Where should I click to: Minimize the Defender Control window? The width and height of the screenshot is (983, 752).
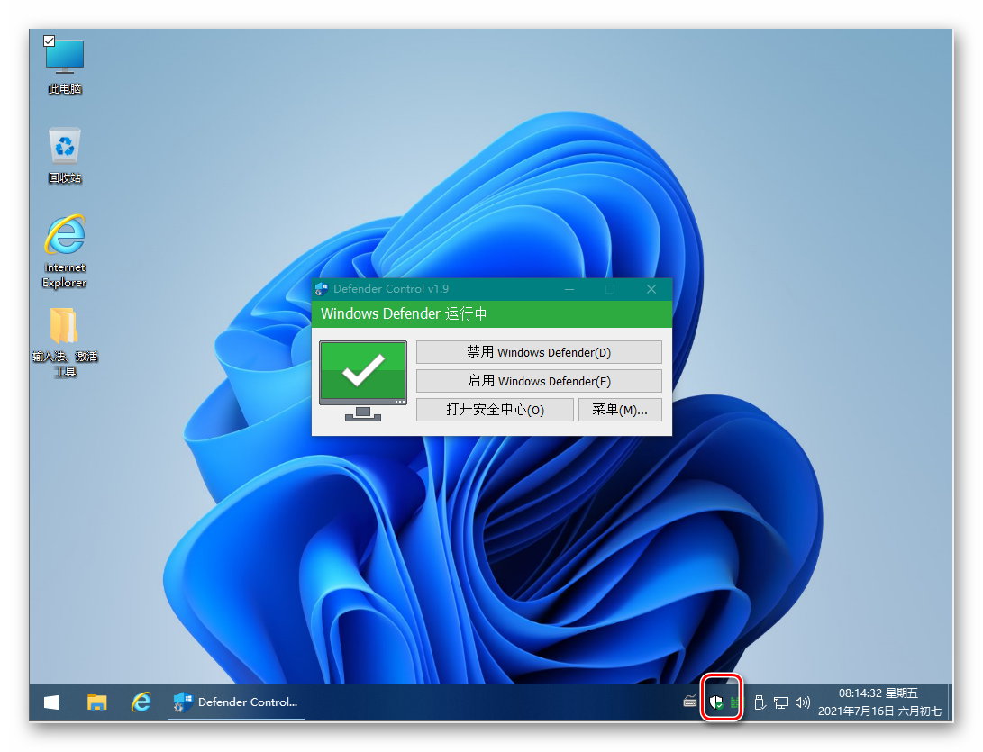(x=569, y=289)
